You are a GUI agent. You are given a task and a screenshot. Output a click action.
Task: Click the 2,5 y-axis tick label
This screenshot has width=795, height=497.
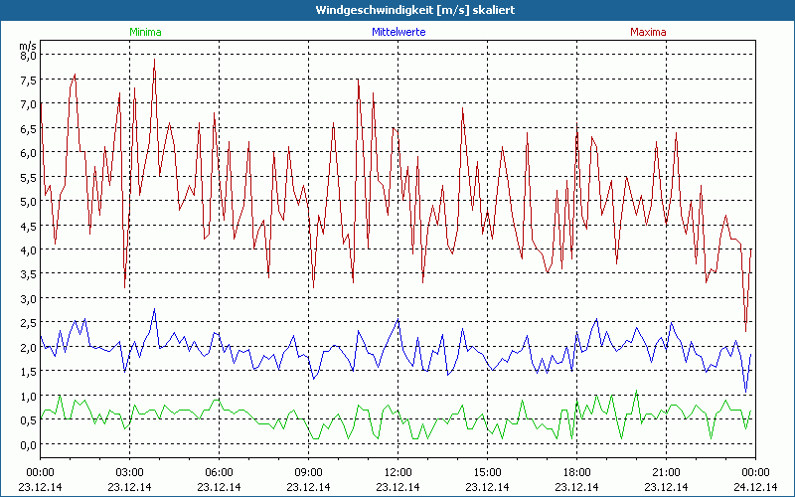click(28, 323)
